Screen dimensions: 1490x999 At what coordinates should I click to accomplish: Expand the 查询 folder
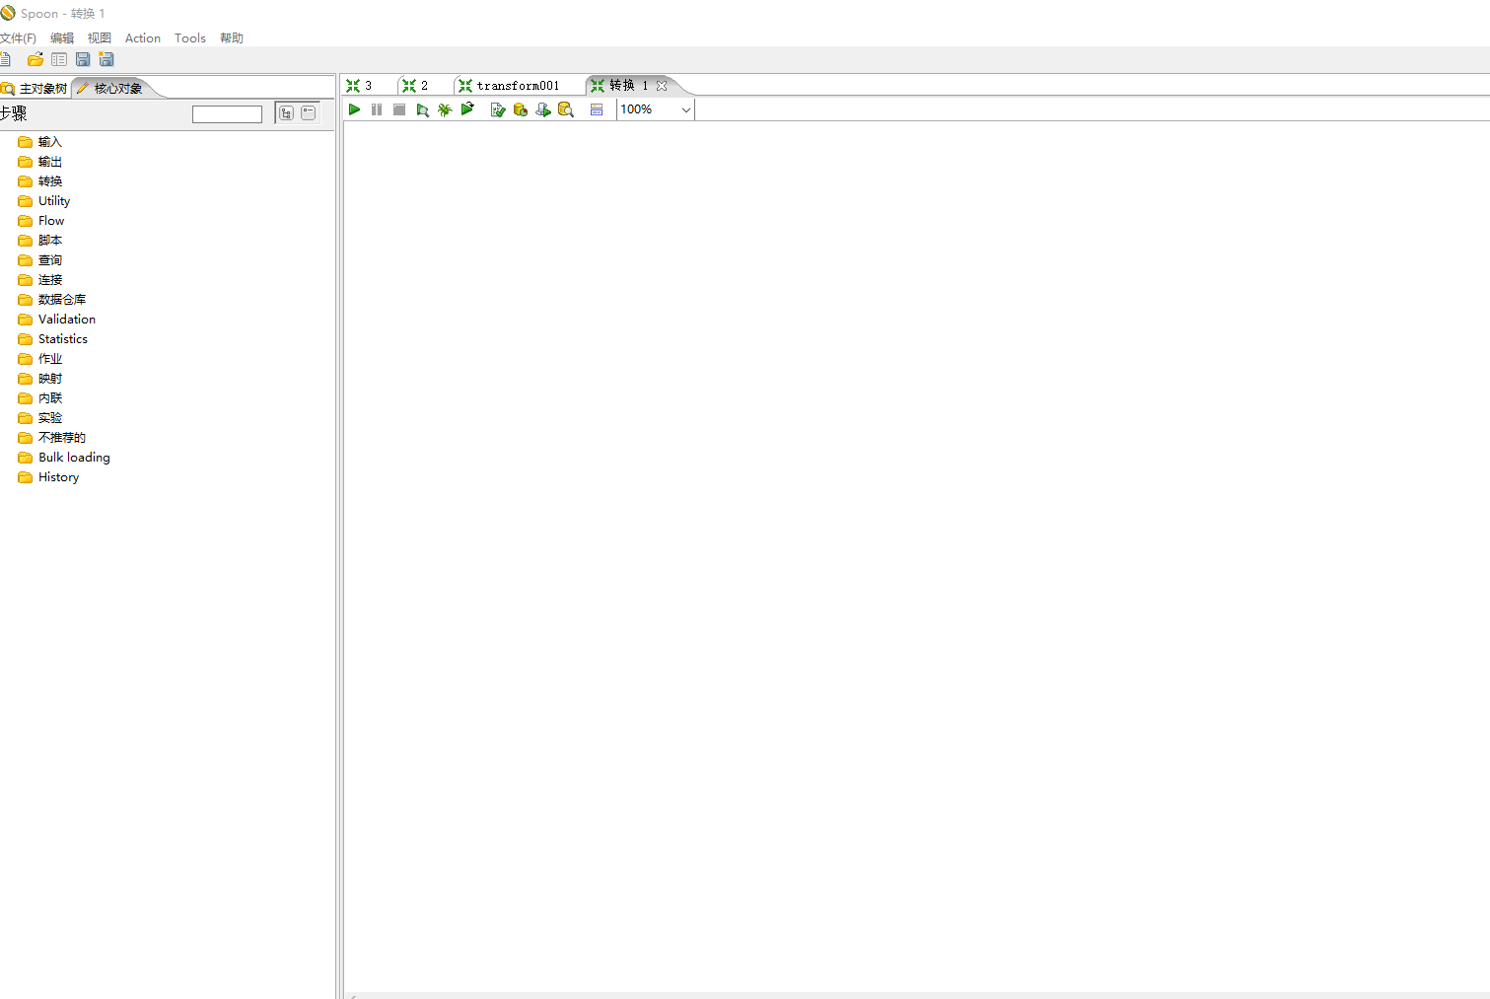40,260
